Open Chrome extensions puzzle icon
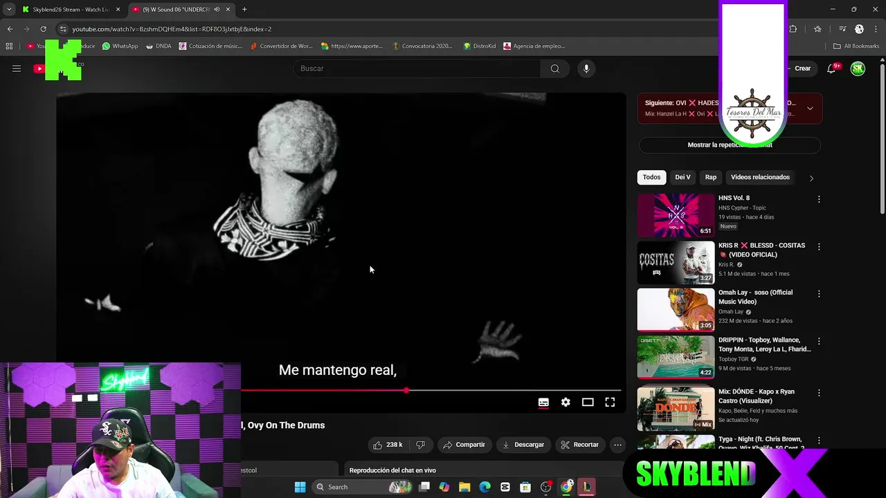This screenshot has width=886, height=498. 793,29
